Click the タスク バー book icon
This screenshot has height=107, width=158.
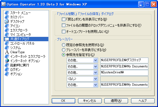pyautogui.click(x=7, y=17)
